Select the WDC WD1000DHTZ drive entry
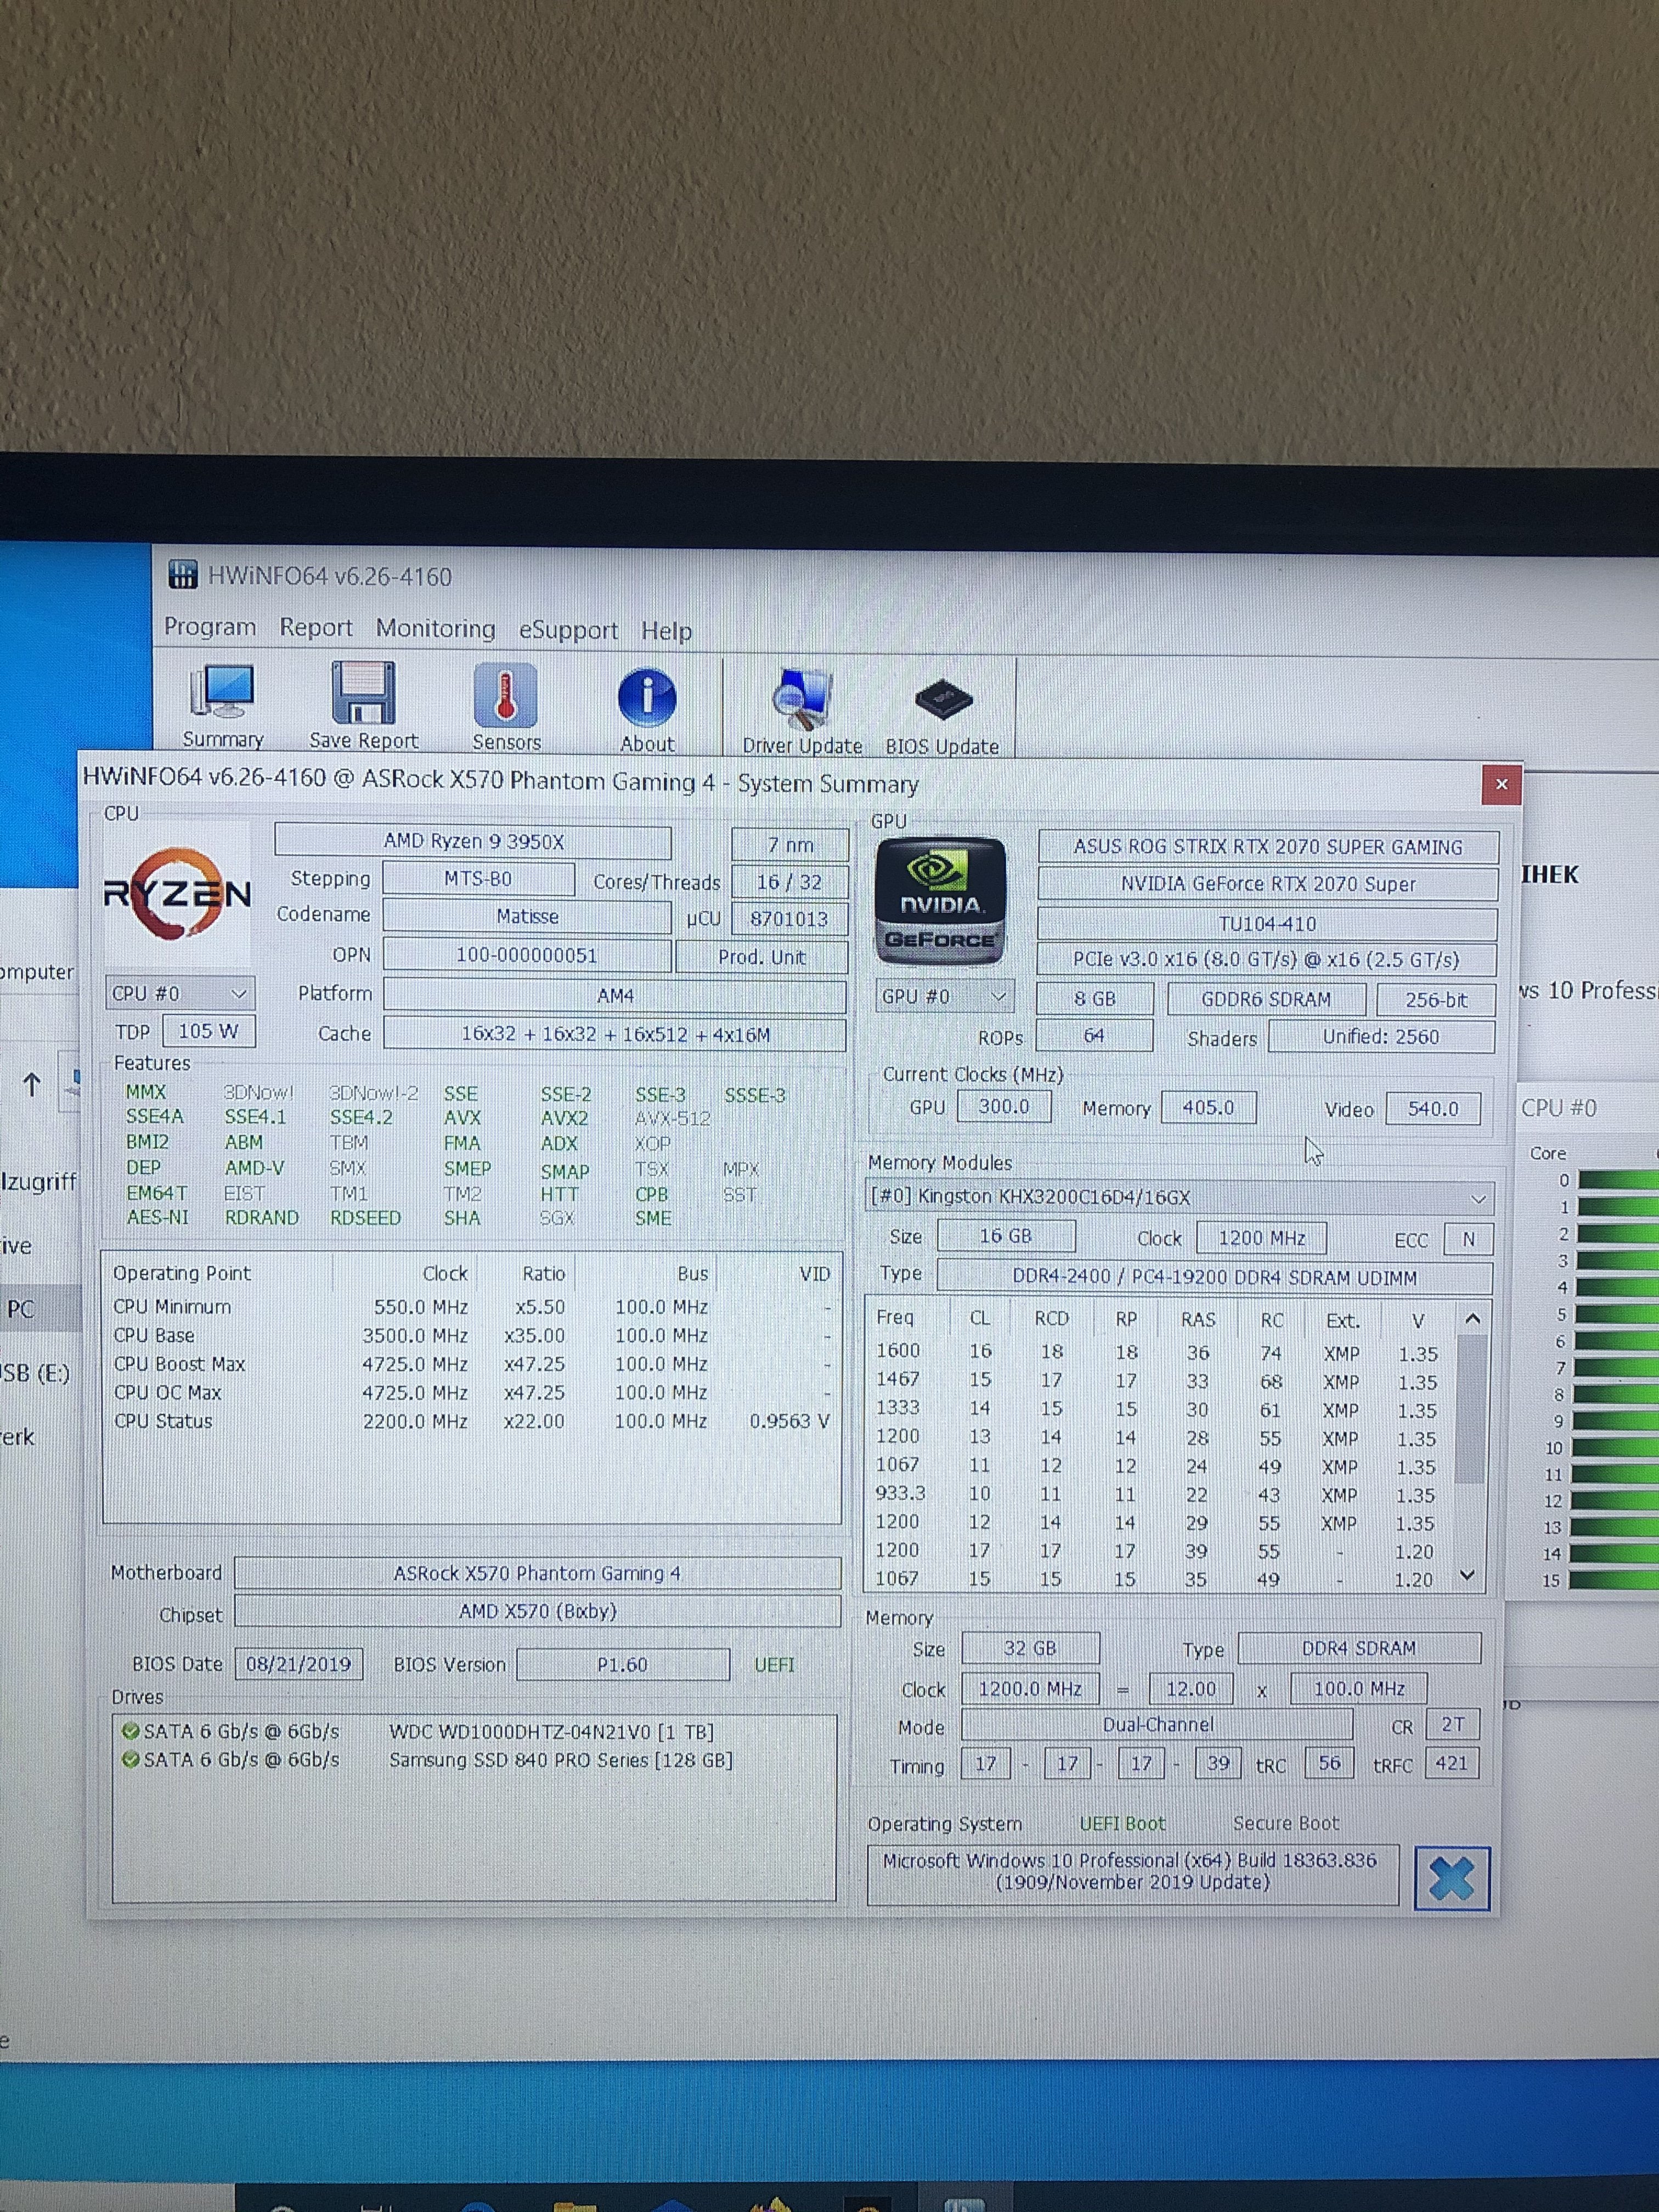 (x=551, y=1732)
